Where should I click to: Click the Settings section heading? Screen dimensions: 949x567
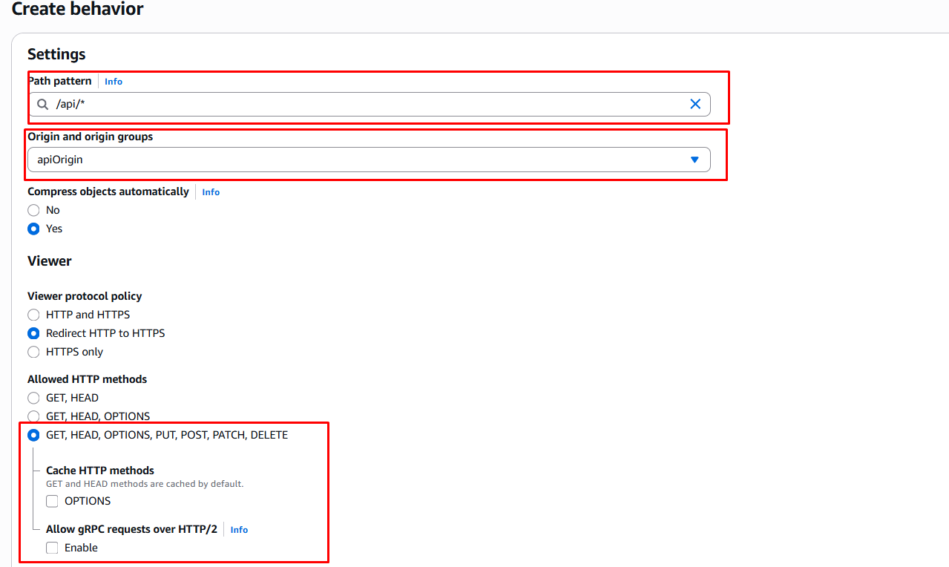pyautogui.click(x=56, y=54)
